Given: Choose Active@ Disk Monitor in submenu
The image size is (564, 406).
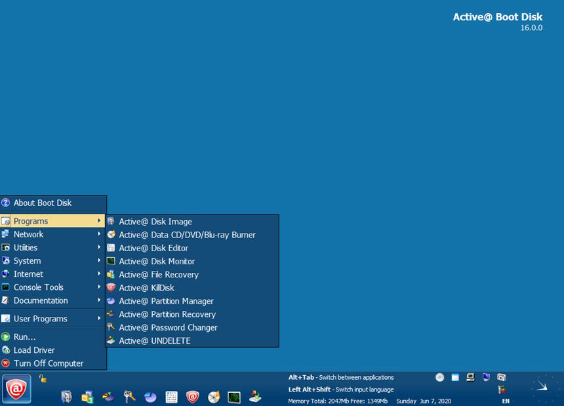Looking at the screenshot, I should [x=192, y=262].
